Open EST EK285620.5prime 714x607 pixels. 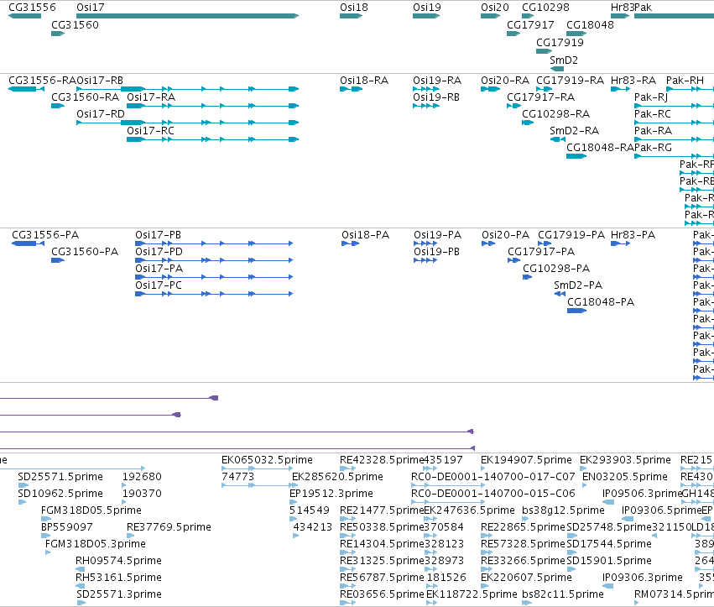[x=337, y=477]
